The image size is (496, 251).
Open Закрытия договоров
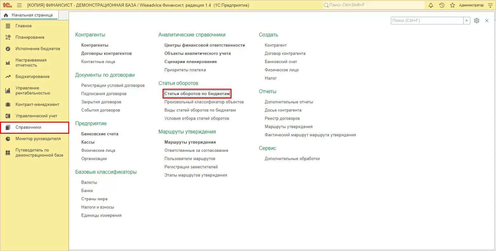point(101,102)
